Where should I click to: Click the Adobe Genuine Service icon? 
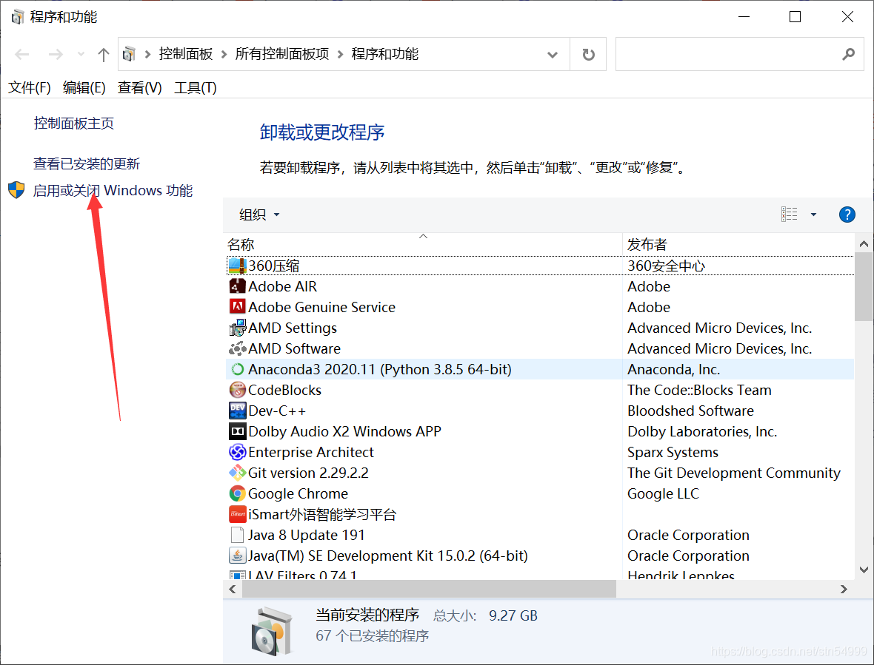click(238, 307)
